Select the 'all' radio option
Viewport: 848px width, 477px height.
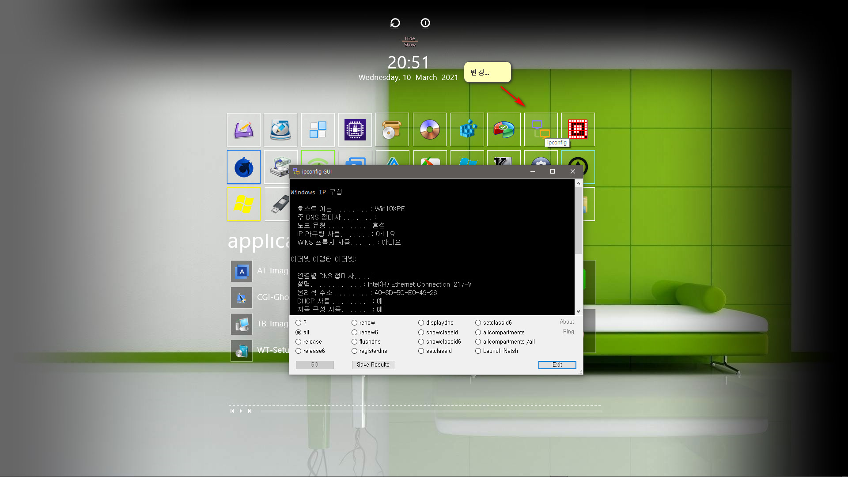pos(299,333)
